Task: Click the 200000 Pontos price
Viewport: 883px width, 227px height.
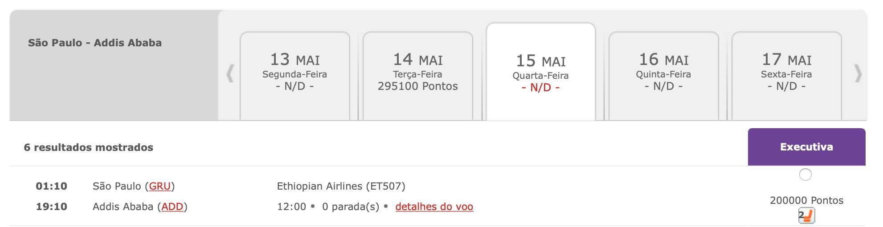Action: point(806,200)
